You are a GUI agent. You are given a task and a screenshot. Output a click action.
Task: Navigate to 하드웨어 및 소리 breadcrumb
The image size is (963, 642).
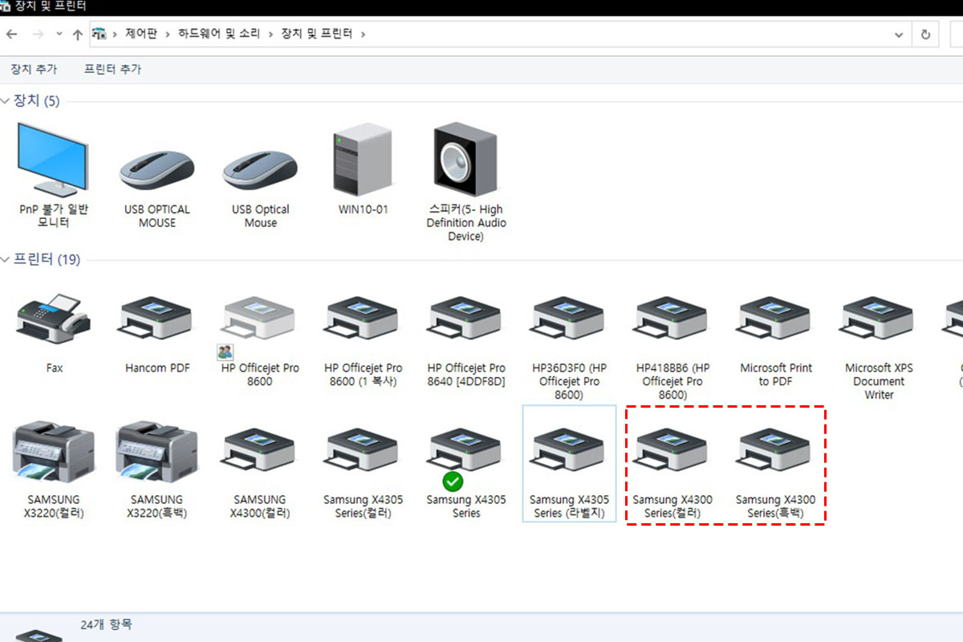220,35
